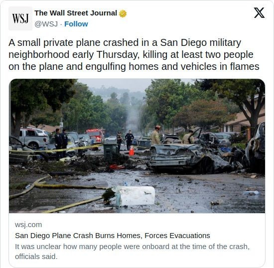Viewport: 274px width, 268px height.
Task: Click the 'It was unclear how many' description
Action: click(x=132, y=252)
